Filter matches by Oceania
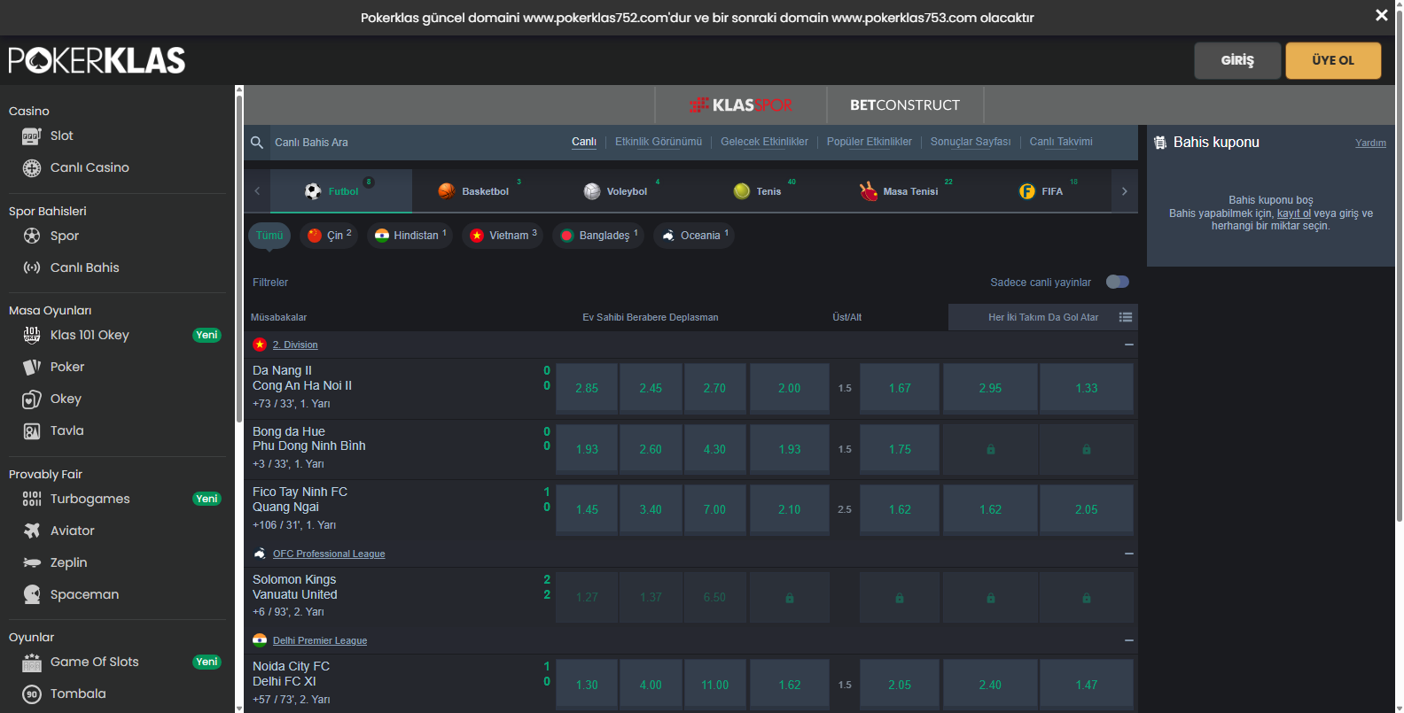The width and height of the screenshot is (1404, 713). point(694,236)
